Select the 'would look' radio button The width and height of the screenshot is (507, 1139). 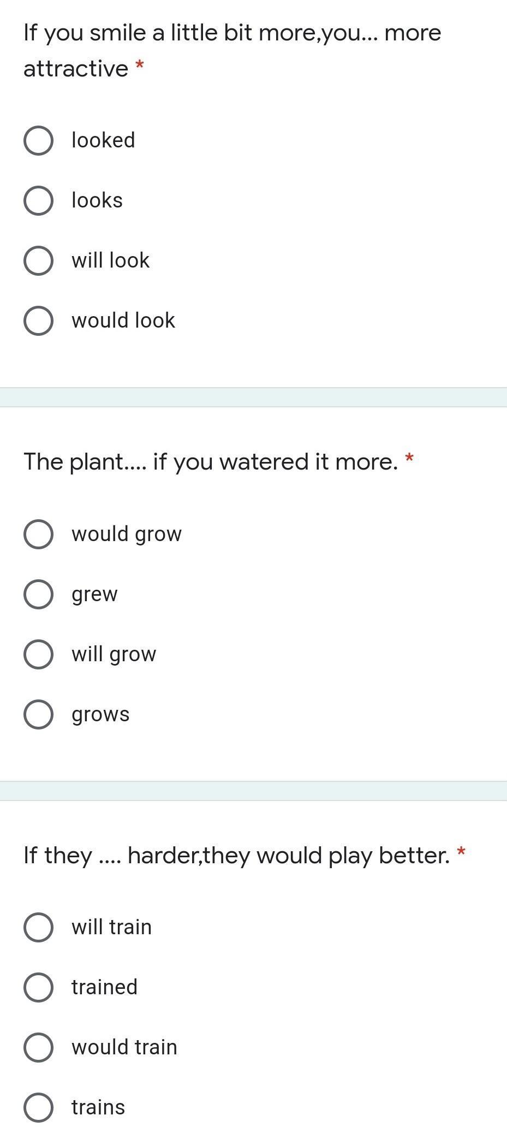tap(38, 321)
